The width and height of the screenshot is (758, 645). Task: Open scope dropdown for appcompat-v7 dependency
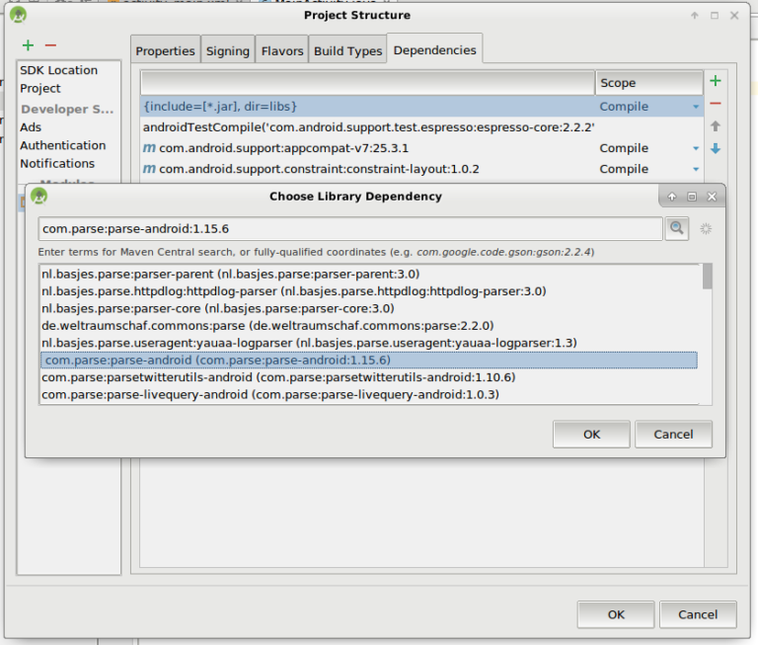pyautogui.click(x=696, y=148)
